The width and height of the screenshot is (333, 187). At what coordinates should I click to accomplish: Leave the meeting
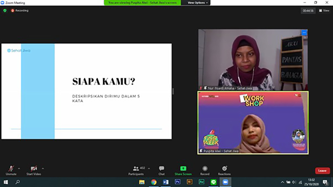point(322,171)
